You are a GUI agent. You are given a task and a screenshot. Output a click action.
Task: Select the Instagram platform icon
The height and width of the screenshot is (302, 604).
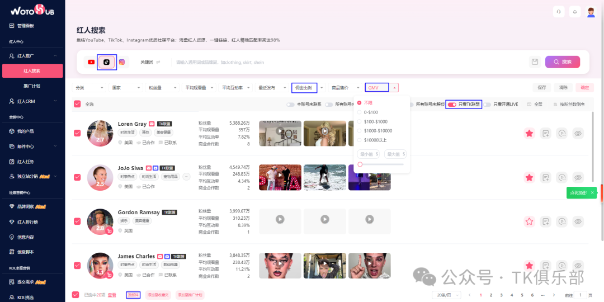(122, 62)
